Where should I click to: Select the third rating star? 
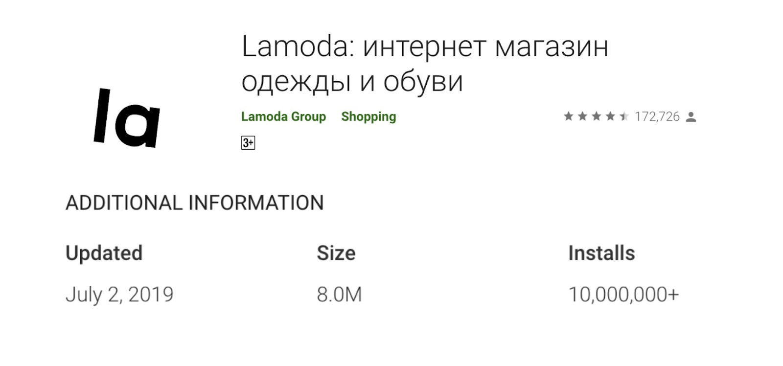click(596, 116)
